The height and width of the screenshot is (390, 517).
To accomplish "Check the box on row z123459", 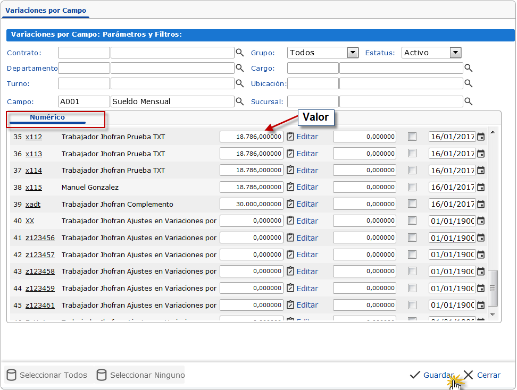I will click(x=412, y=289).
